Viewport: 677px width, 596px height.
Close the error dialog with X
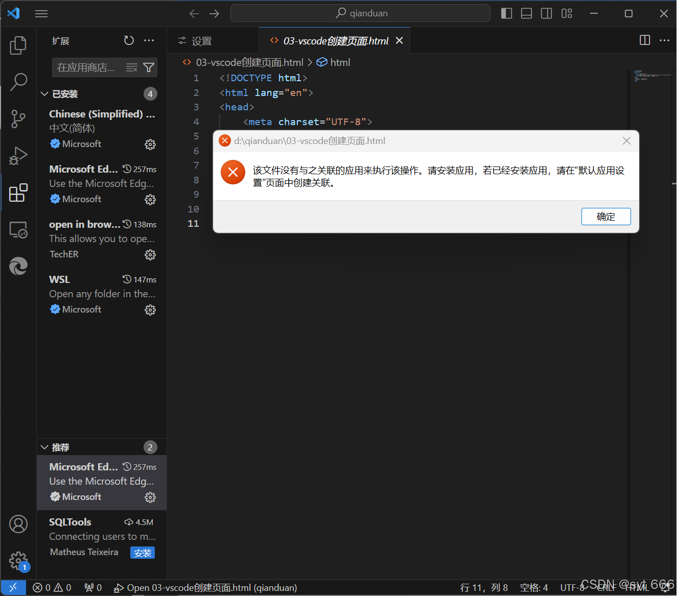[626, 141]
